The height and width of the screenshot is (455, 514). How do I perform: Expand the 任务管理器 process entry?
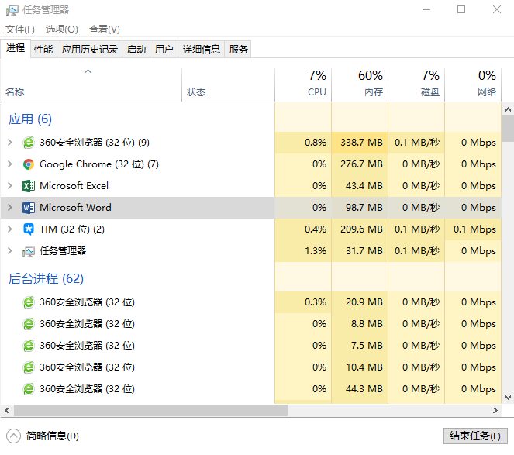[x=10, y=251]
